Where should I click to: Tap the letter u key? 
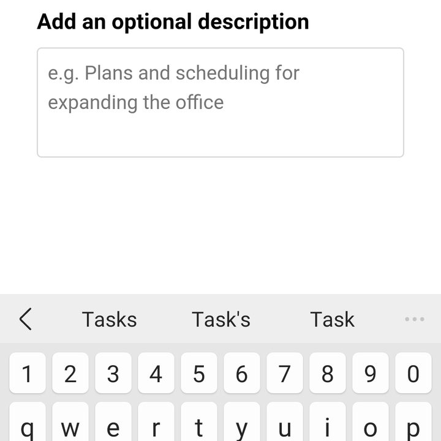pos(285,422)
